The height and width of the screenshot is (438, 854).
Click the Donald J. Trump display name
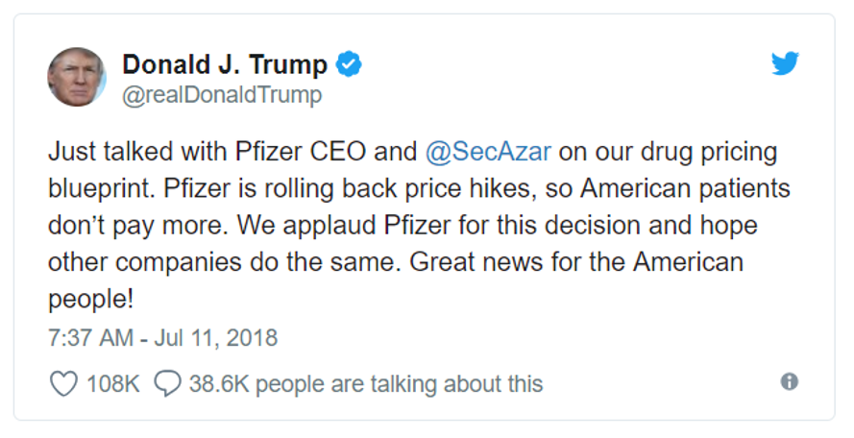[225, 64]
